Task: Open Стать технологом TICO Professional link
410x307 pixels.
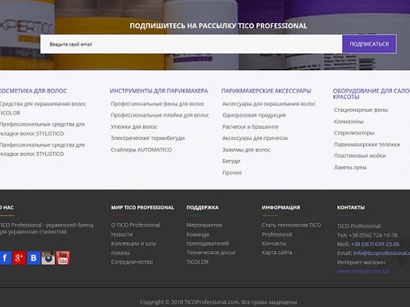Action: 291,230
